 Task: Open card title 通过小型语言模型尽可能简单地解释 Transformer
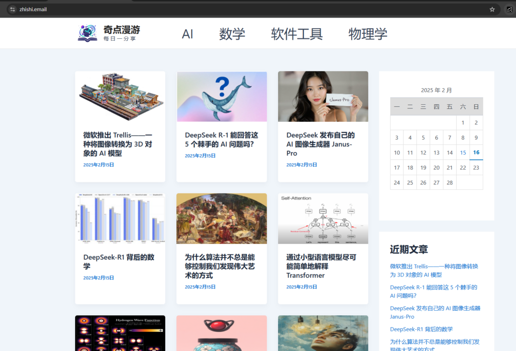click(321, 266)
